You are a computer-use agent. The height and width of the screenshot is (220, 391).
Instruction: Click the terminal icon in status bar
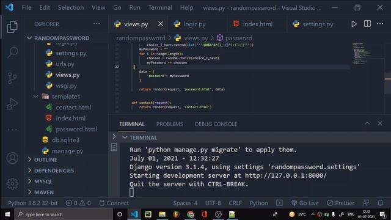[279, 203]
